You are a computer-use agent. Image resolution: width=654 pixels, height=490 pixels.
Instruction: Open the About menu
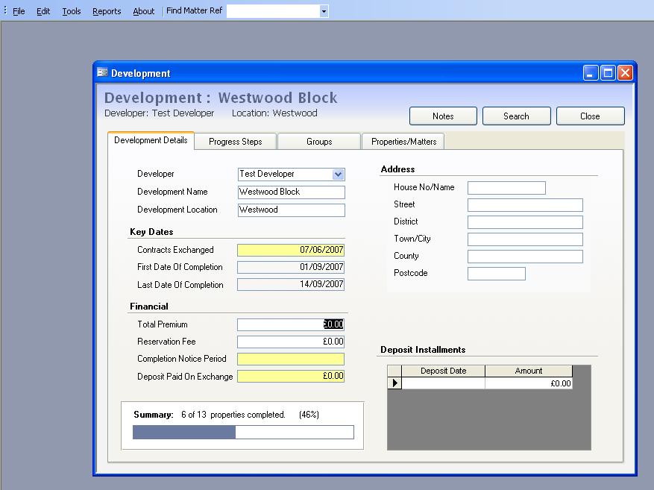143,10
